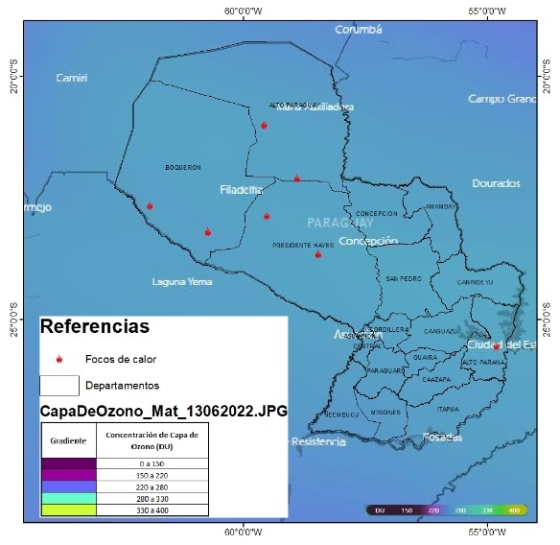Select the fire icon below Presidente Hayes label
This screenshot has width=560, height=545.
point(318,255)
